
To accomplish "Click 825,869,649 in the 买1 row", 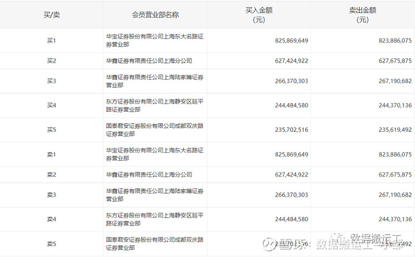I will coord(292,41).
